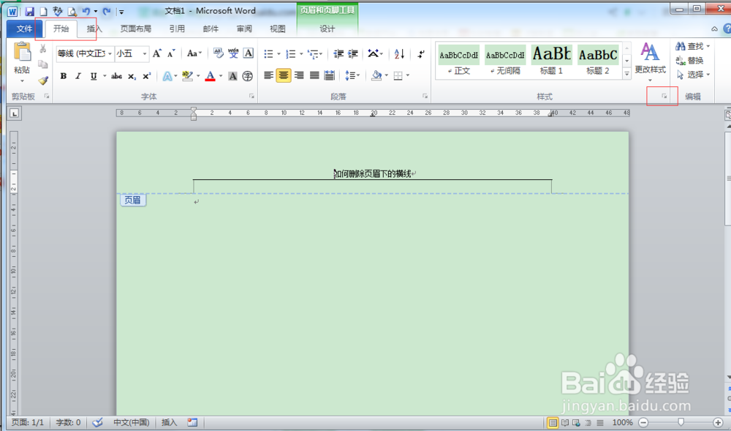The image size is (731, 431).
Task: Open line spacing dropdown
Action: tap(352, 75)
